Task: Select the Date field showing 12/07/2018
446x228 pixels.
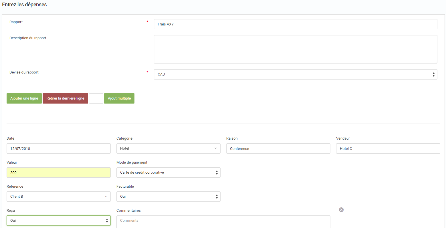Action: tap(58, 148)
